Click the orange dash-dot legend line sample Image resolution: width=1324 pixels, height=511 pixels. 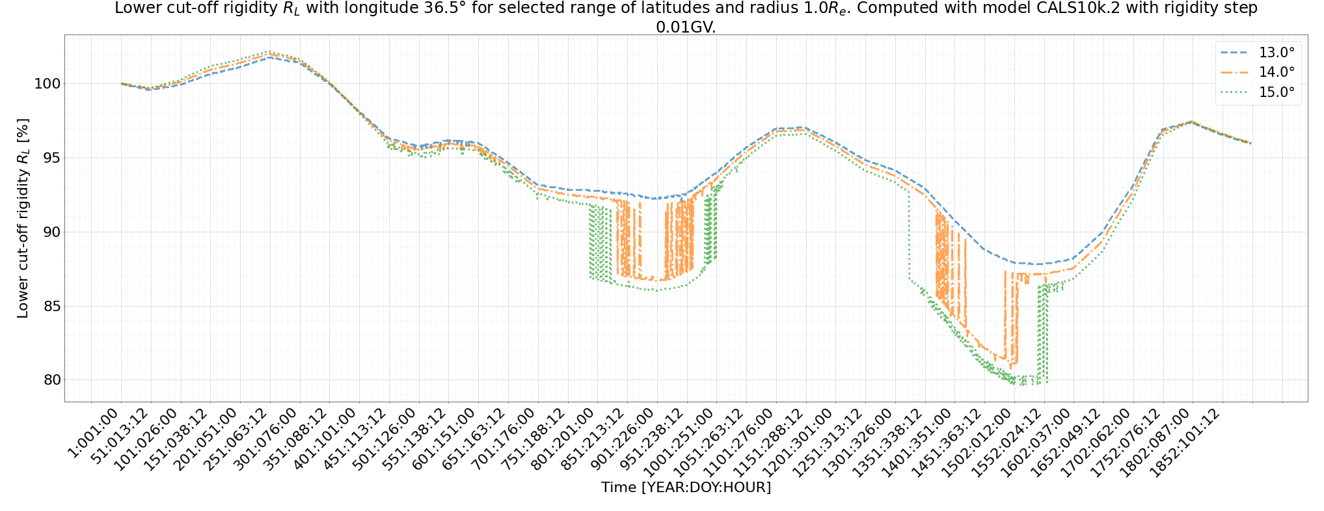coord(1234,72)
